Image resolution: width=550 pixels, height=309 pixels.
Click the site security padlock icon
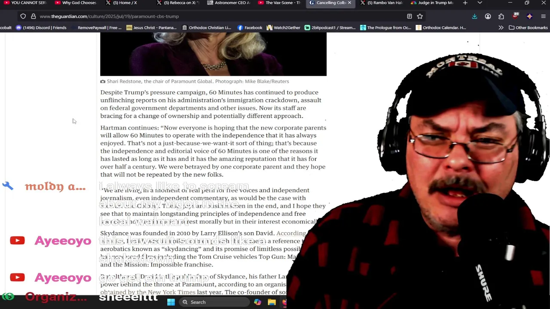tap(33, 16)
